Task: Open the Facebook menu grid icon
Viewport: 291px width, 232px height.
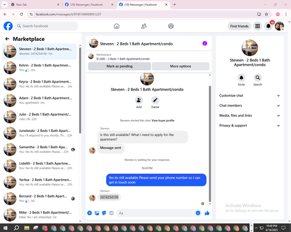Action: tap(257, 26)
